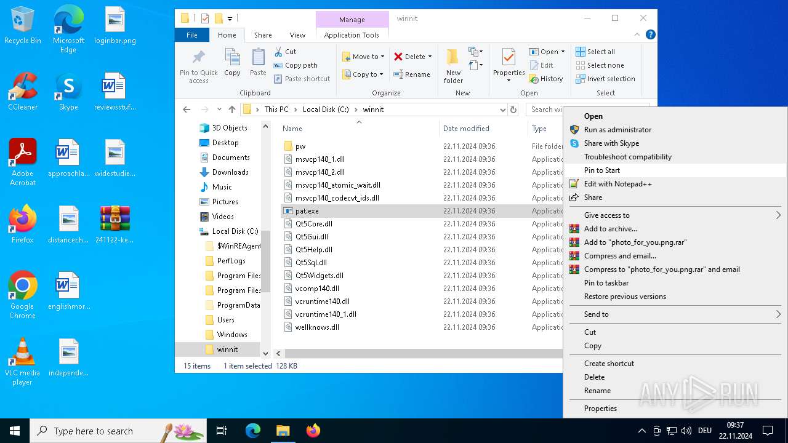This screenshot has height=443, width=788.
Task: Expand the Send to submenu
Action: 675,314
